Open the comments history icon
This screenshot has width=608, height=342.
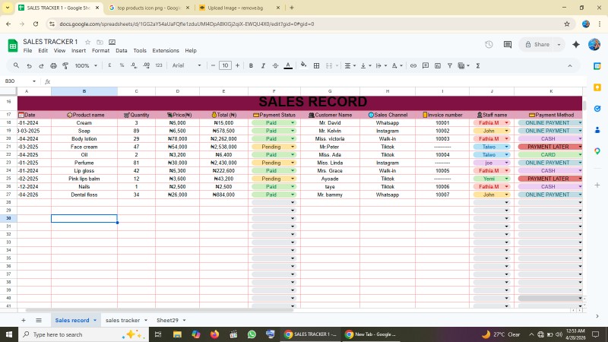[x=508, y=45]
